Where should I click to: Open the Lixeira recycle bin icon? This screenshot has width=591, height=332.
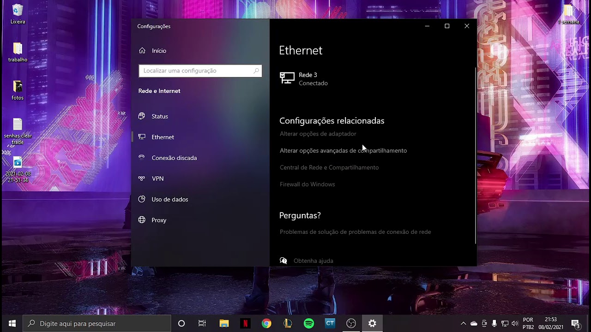click(x=18, y=14)
